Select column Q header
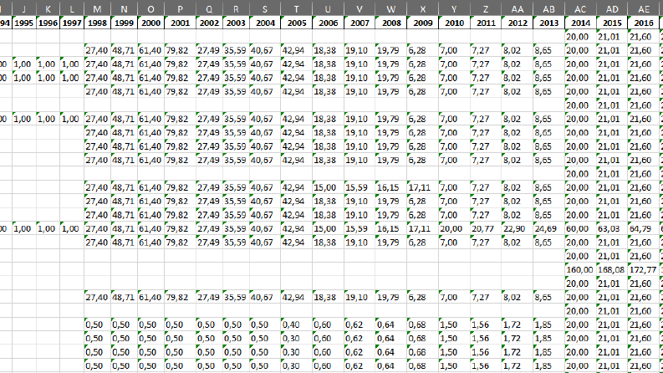 (209, 9)
